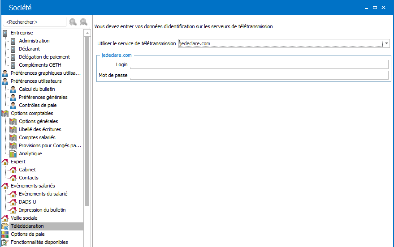The width and height of the screenshot is (394, 247).
Task: Select the Expert node
Action: 18,162
